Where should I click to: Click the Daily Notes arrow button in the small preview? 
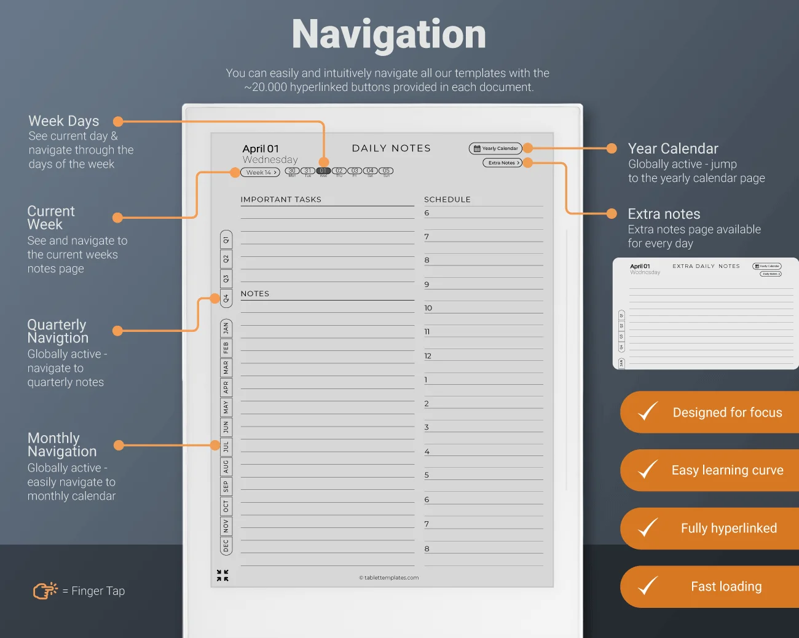point(771,274)
